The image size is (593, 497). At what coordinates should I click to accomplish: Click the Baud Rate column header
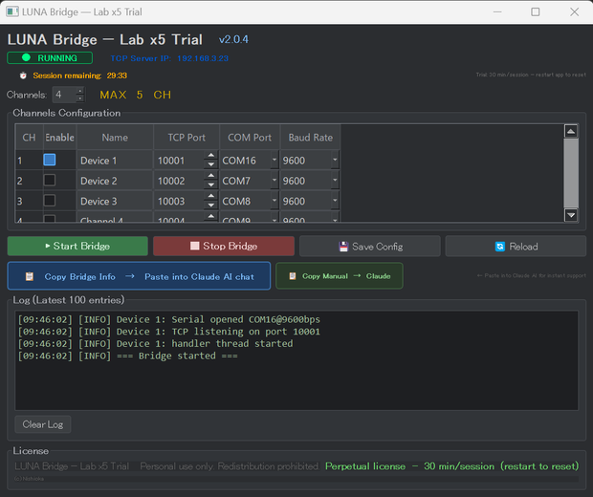(311, 138)
